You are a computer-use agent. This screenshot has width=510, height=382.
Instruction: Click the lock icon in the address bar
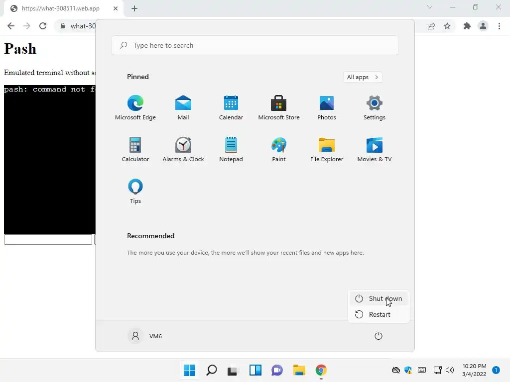tap(63, 26)
